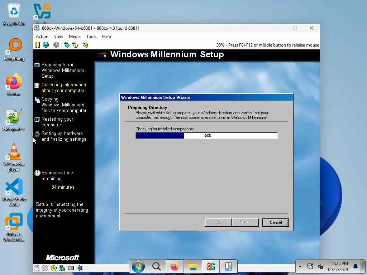The image size is (367, 275).
Task: Select the Notepad++ desktop shortcut
Action: coord(14,120)
